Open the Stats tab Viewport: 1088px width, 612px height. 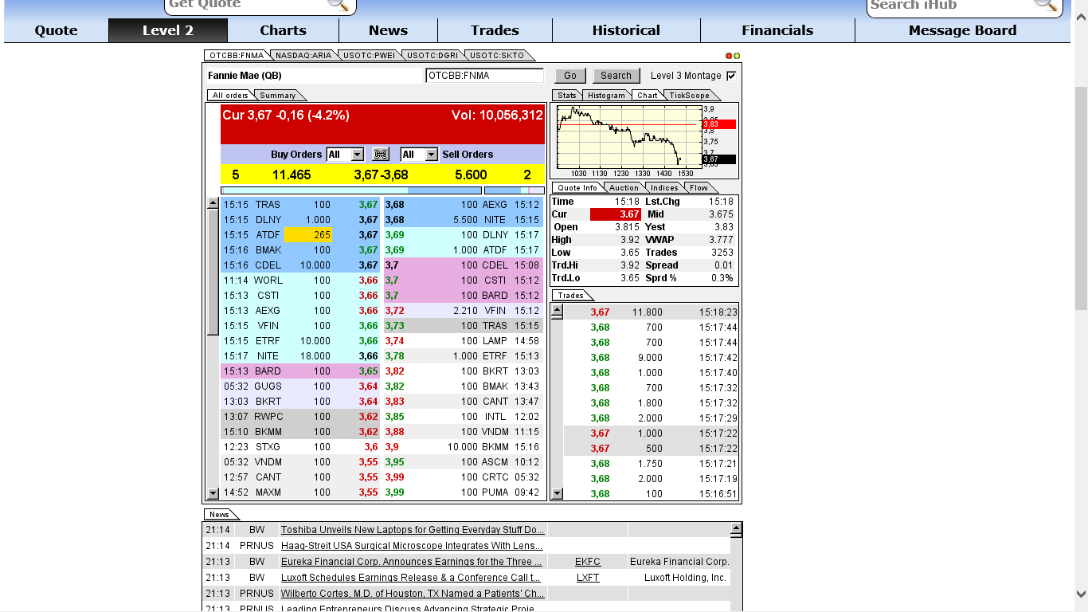click(567, 96)
